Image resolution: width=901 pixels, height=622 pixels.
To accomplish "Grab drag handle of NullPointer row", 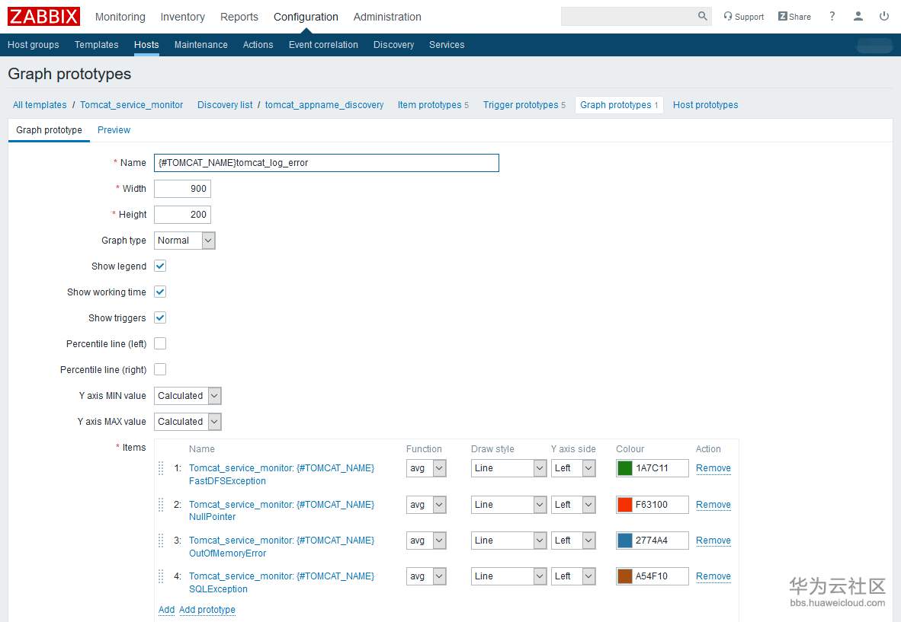I will click(161, 504).
